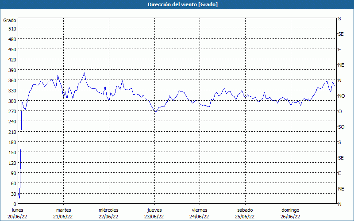The width and height of the screenshot is (354, 221).
Task: Click the 510 value on the degree axis
Action: point(12,29)
